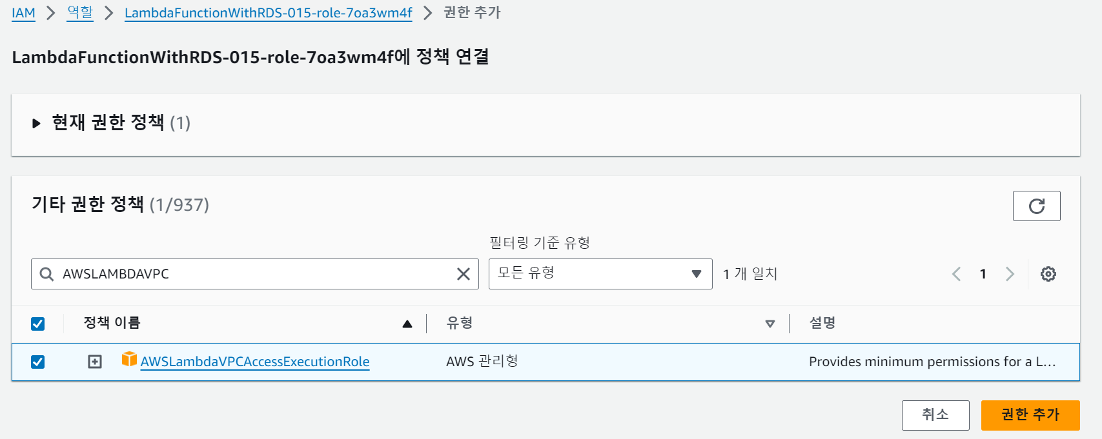Sort by 유형 column triangle
The image size is (1102, 439).
(x=770, y=324)
